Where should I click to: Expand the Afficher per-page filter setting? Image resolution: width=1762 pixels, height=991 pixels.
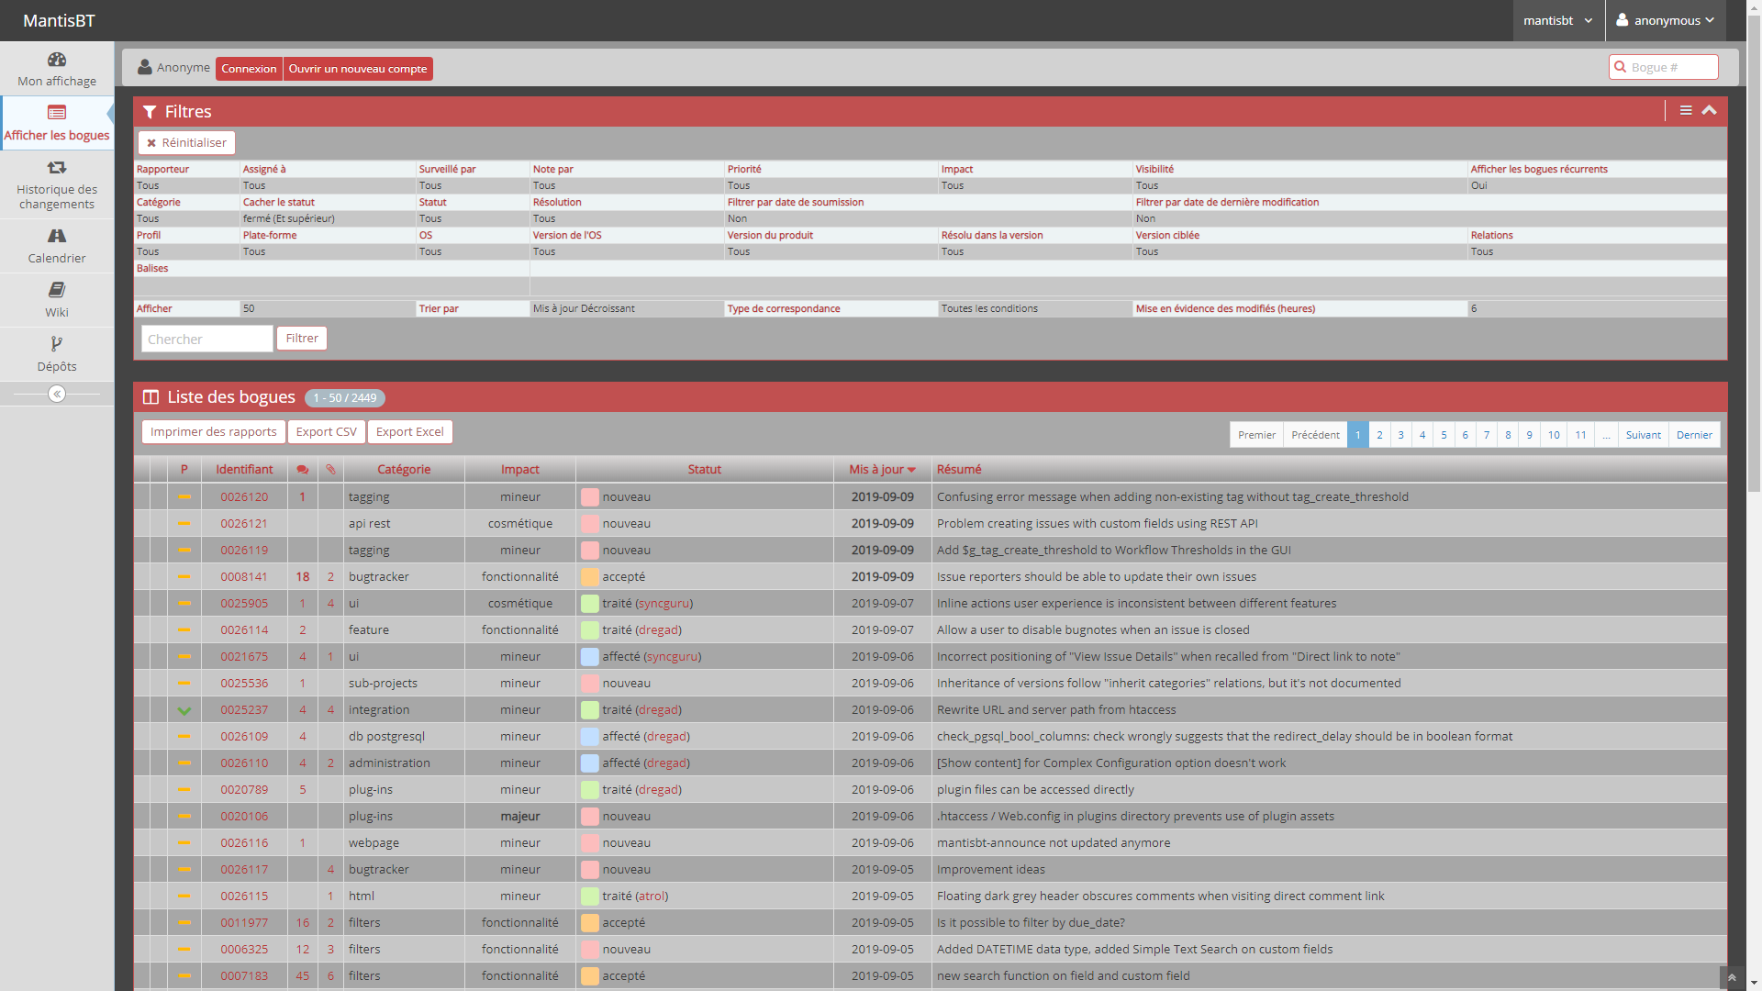[154, 308]
